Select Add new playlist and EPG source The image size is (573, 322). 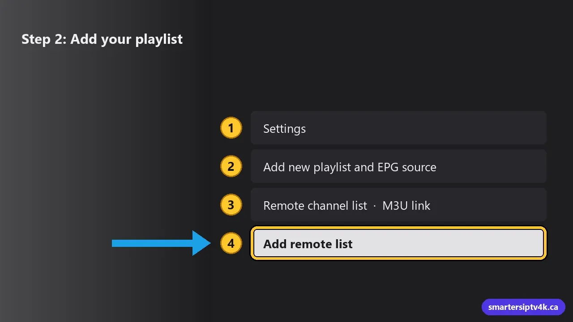pos(398,167)
